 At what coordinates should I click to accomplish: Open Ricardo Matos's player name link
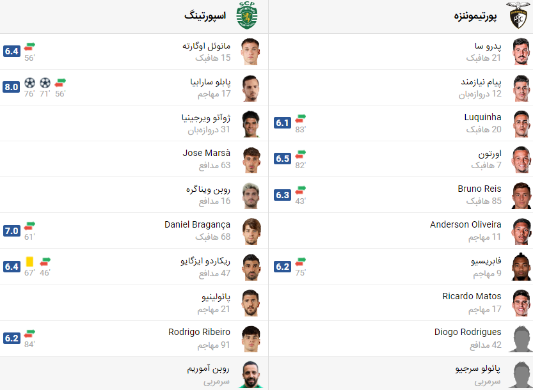pyautogui.click(x=472, y=296)
